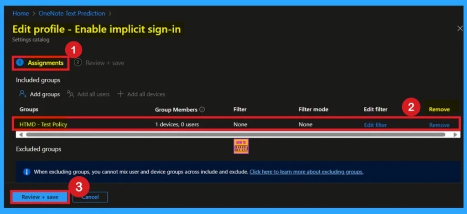The height and width of the screenshot is (214, 467).
Task: Click the Add groups people icon
Action: (23, 94)
